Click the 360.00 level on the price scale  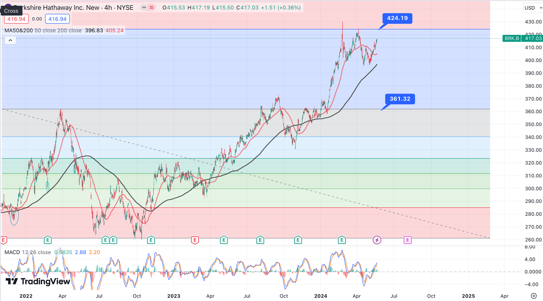click(533, 112)
